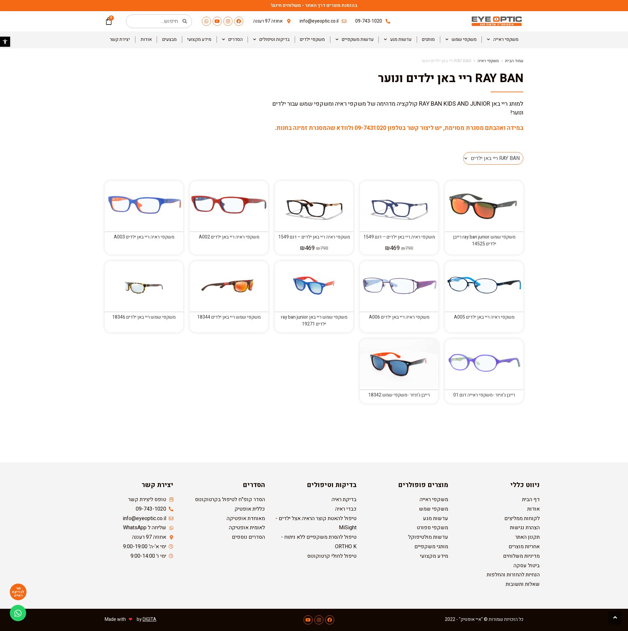
Task: Click the עמוד הבית breadcrumb link
Action: (x=514, y=61)
